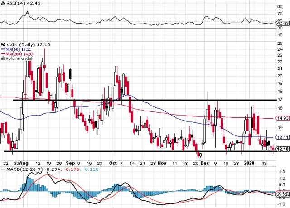Click the 42.43 RSI value tag on right axis
This screenshot has height=208, width=290.
[x=283, y=24]
